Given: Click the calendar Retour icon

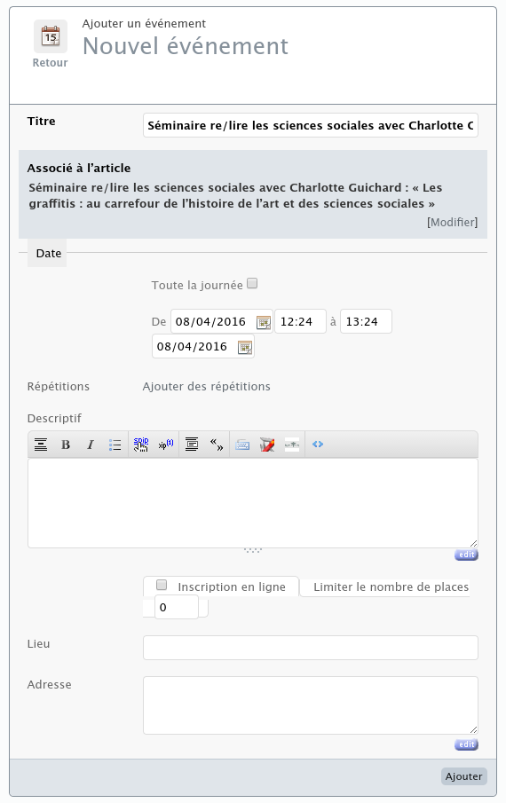Looking at the screenshot, I should point(51,36).
